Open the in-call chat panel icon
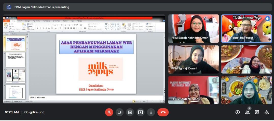Image resolution: width=274 pixels, height=121 pixels. click(x=257, y=112)
